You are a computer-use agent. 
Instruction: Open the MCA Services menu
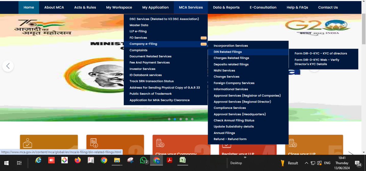[191, 7]
